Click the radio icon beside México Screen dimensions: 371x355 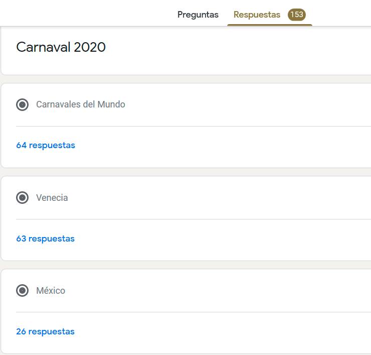pyautogui.click(x=22, y=291)
